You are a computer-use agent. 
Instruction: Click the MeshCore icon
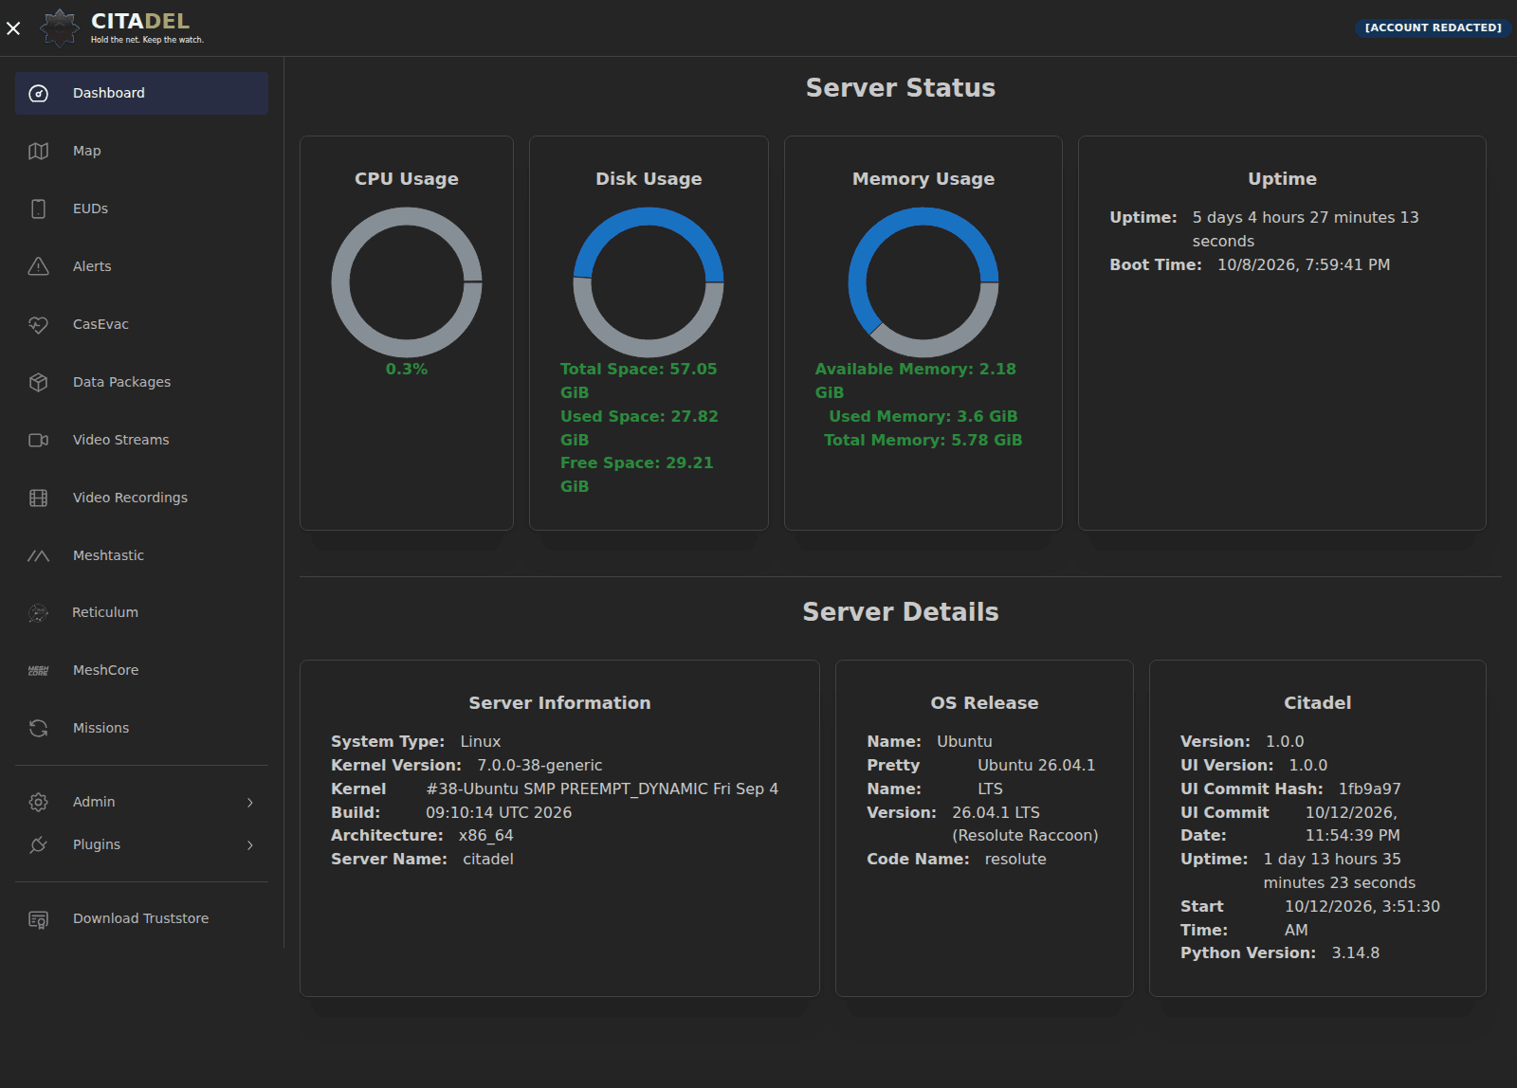(x=38, y=671)
